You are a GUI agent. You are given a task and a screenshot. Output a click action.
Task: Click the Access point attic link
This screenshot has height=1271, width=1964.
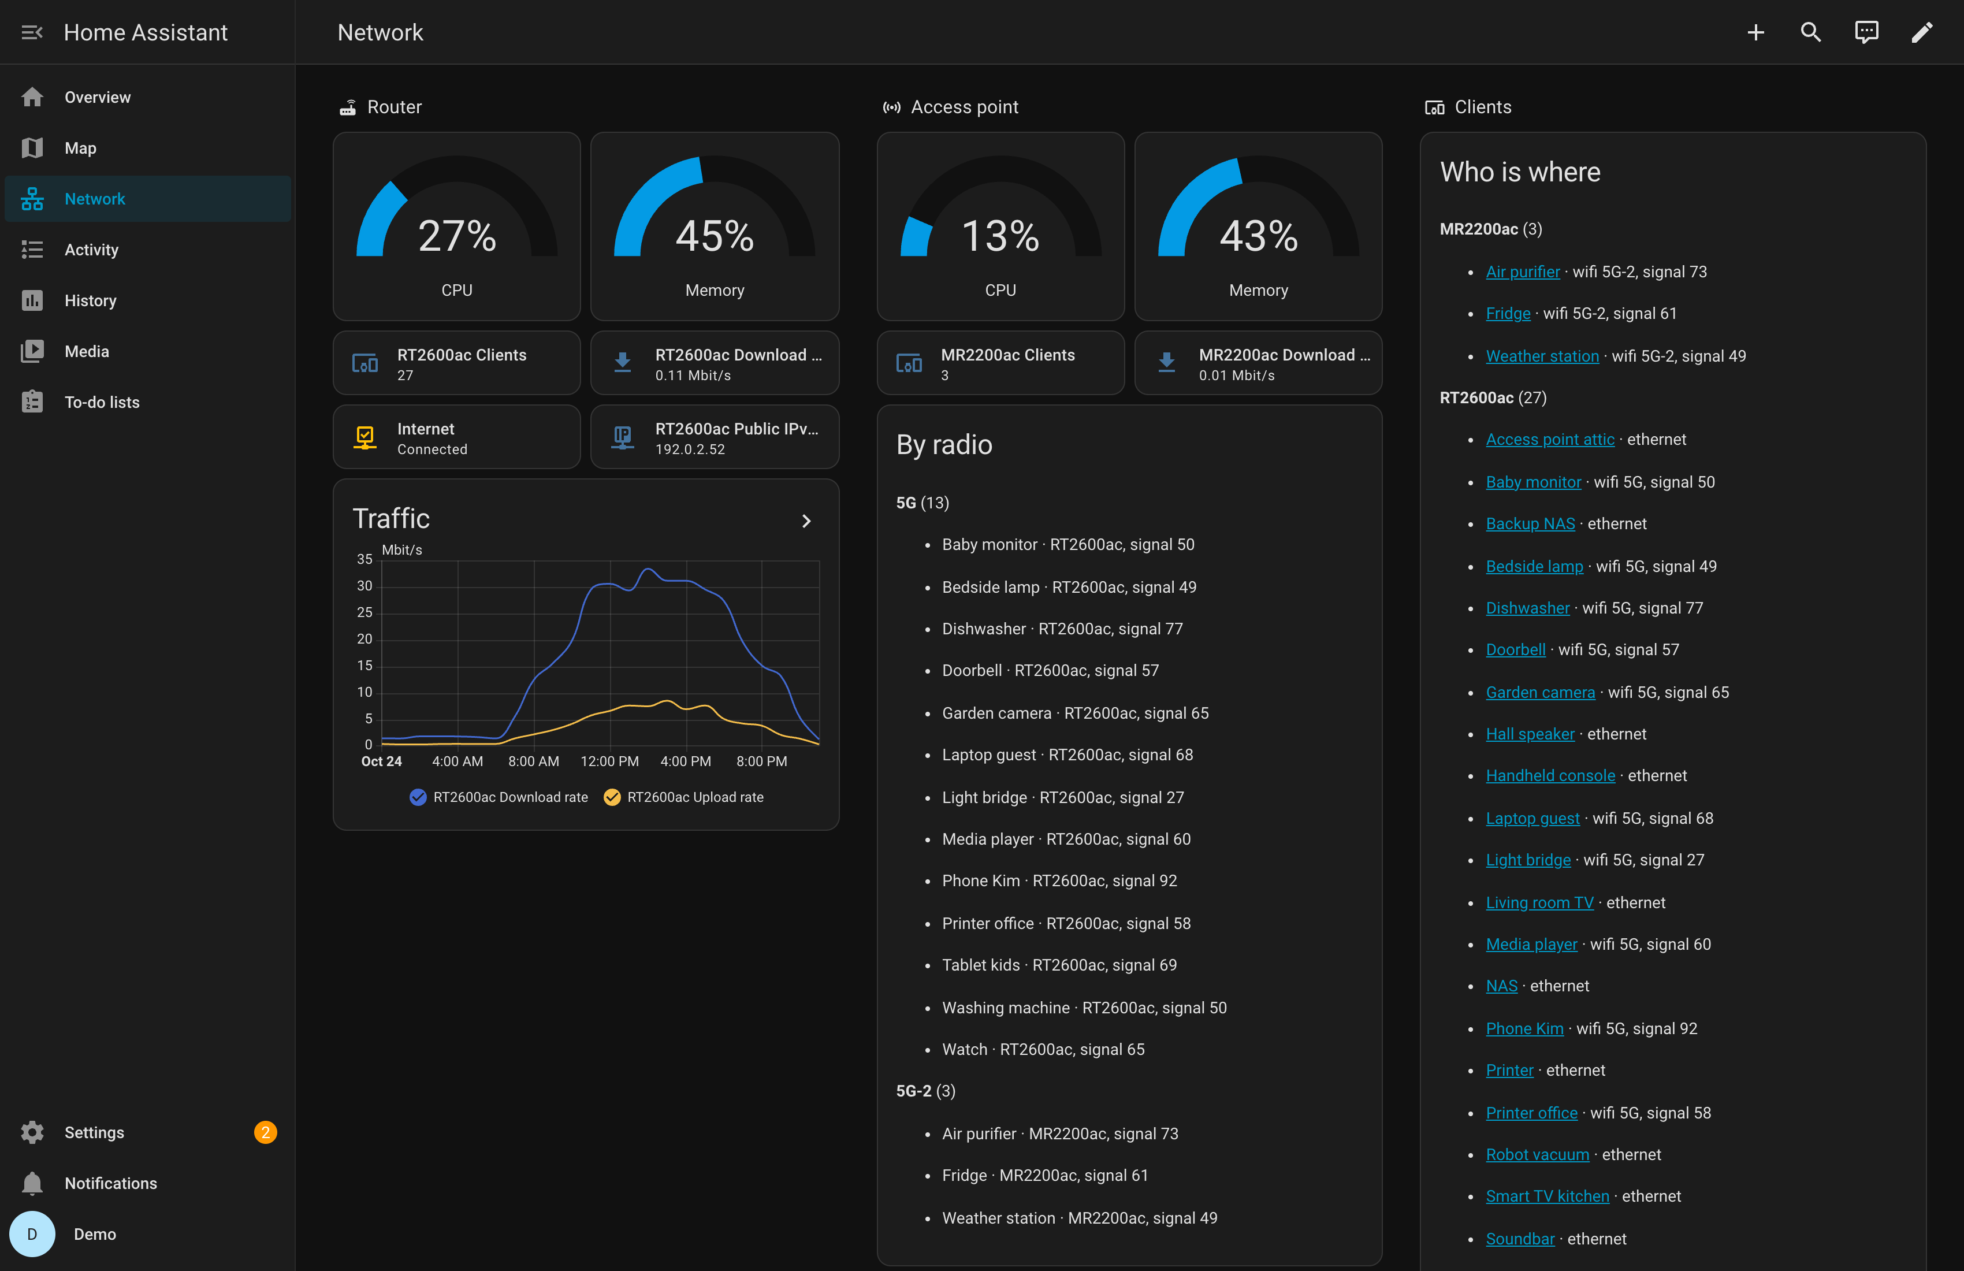(1550, 440)
